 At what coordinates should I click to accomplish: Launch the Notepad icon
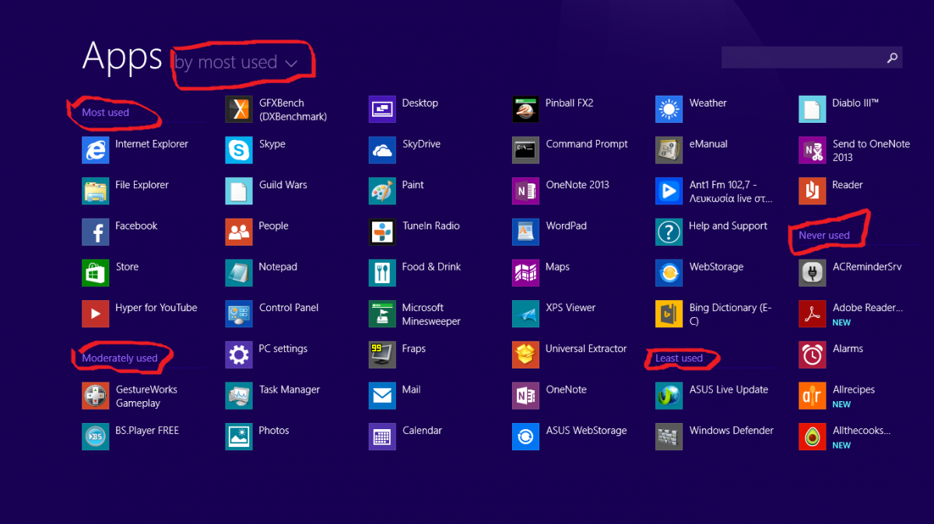pyautogui.click(x=239, y=273)
